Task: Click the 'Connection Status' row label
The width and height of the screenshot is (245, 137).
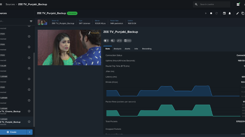Action: point(114,55)
